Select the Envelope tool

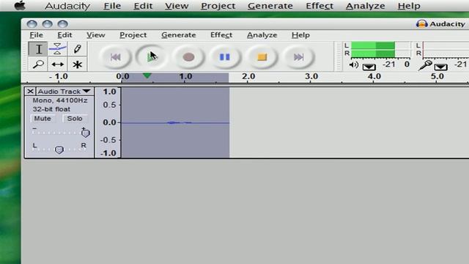click(57, 49)
